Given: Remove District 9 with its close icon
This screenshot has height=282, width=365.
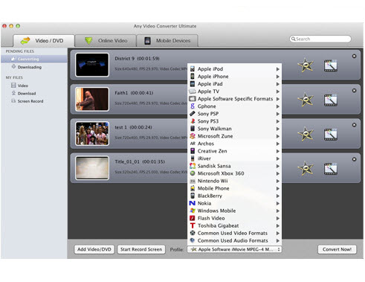Looking at the screenshot, I should (x=354, y=57).
